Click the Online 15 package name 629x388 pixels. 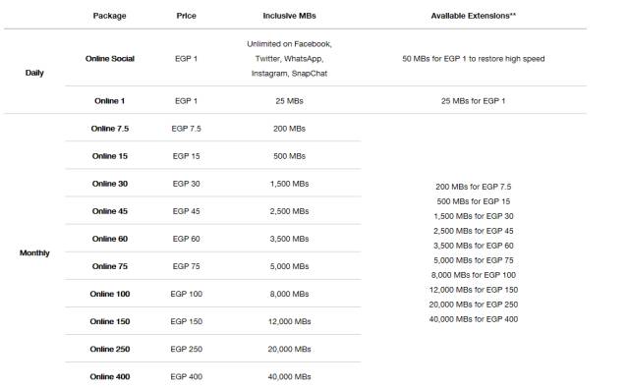pyautogui.click(x=109, y=156)
